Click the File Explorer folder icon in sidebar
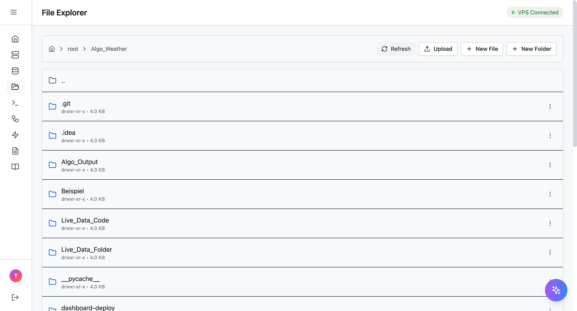The width and height of the screenshot is (577, 311). click(15, 87)
